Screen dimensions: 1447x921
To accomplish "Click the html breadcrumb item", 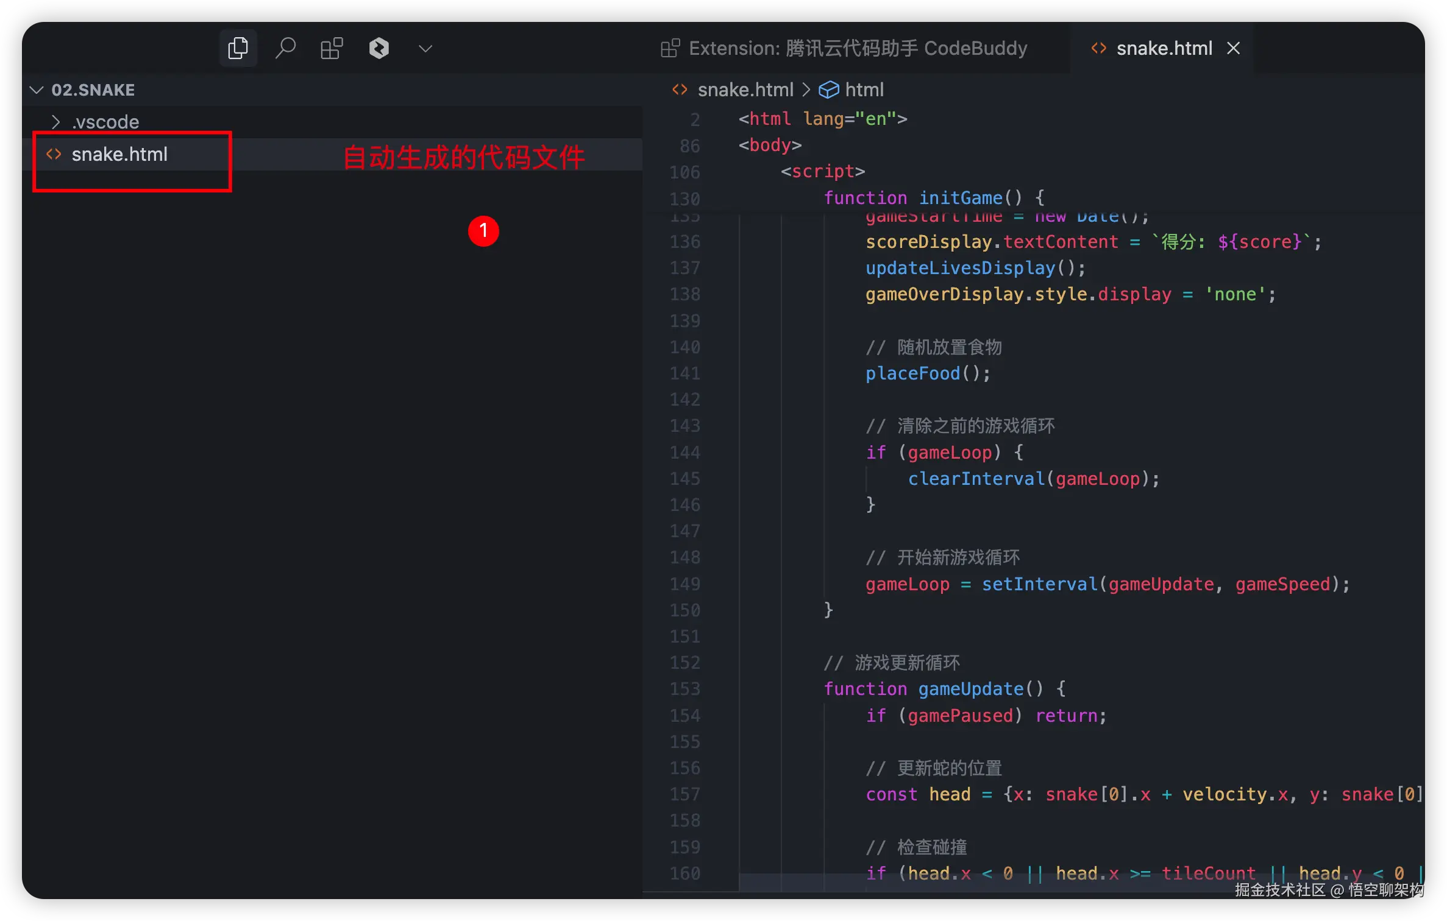I will 864,90.
